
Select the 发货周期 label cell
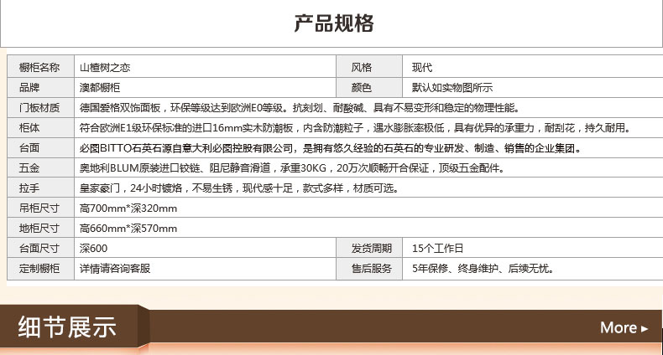click(369, 248)
